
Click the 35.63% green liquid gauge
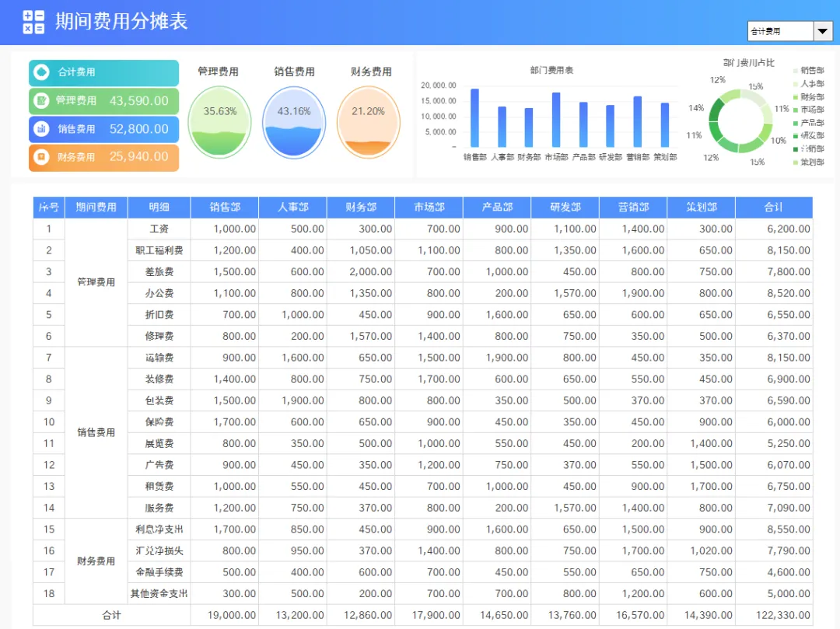pyautogui.click(x=219, y=122)
